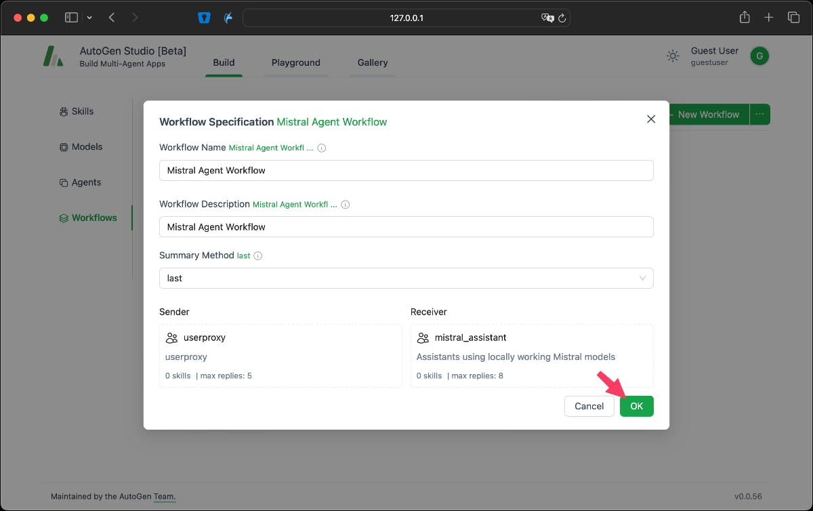Open the Skills section in the sidebar
Screen dimensions: 813x511
(x=77, y=111)
